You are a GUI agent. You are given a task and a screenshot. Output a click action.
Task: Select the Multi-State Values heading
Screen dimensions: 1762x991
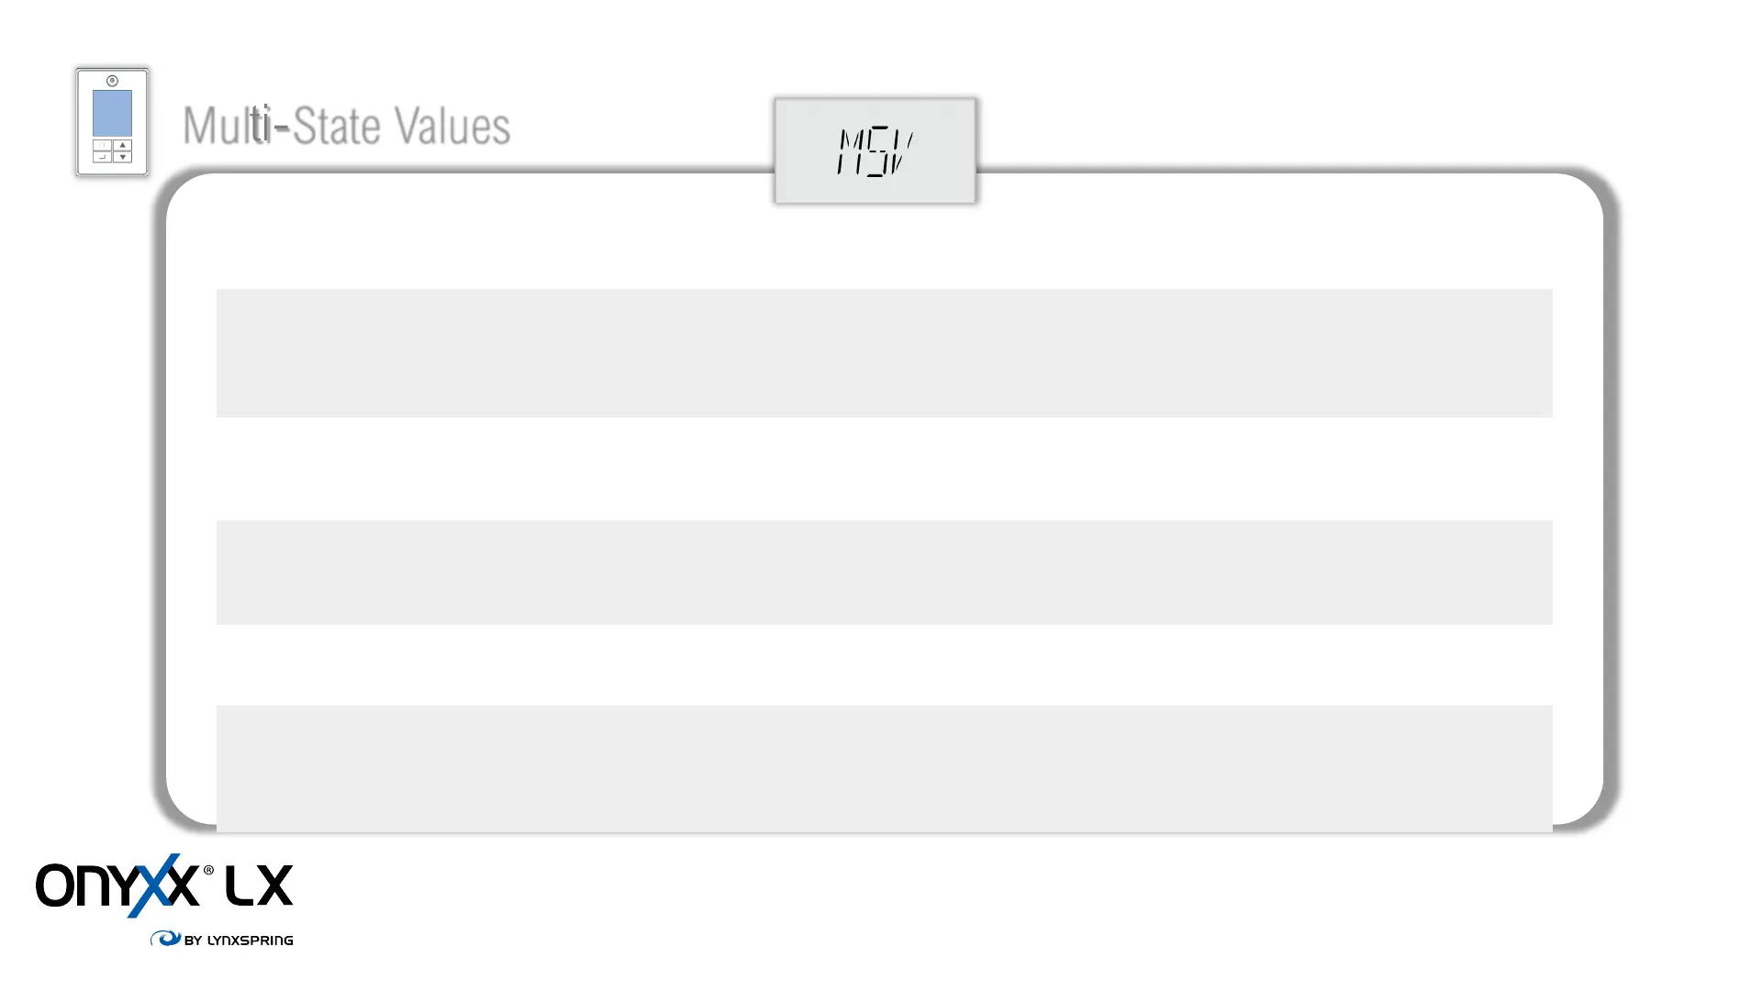(x=346, y=126)
